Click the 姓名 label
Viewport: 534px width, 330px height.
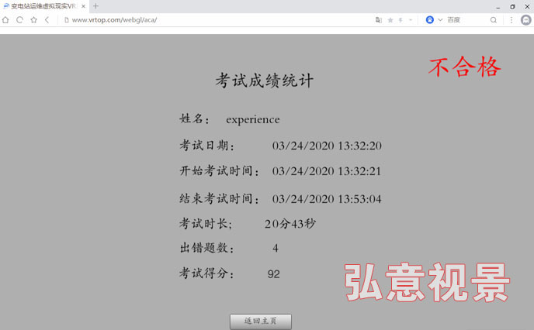194,119
